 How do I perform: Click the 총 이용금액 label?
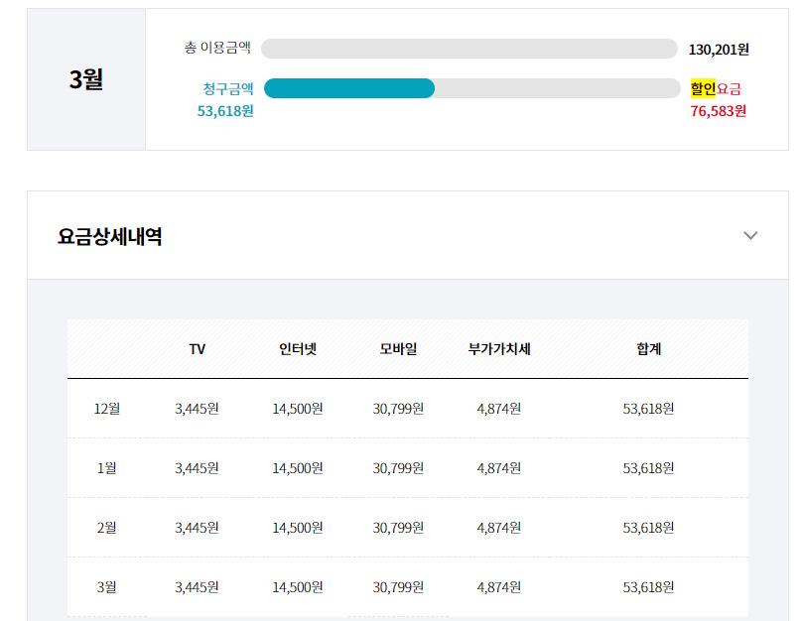coord(218,49)
